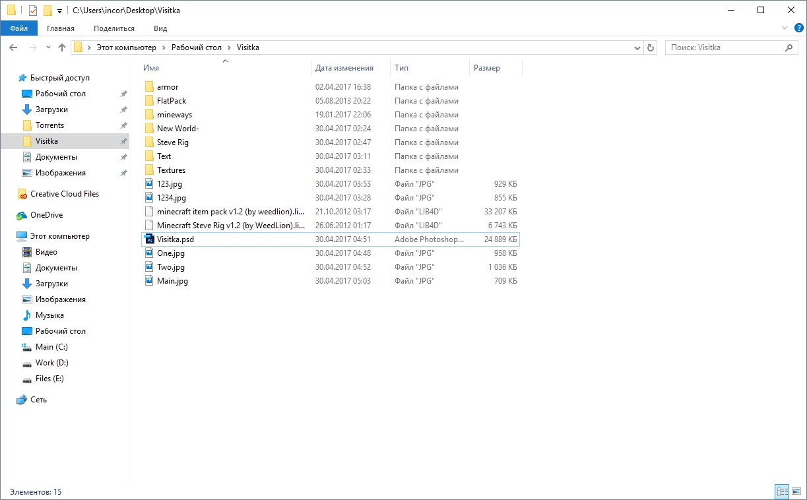Click the Back navigation arrow

tap(13, 47)
